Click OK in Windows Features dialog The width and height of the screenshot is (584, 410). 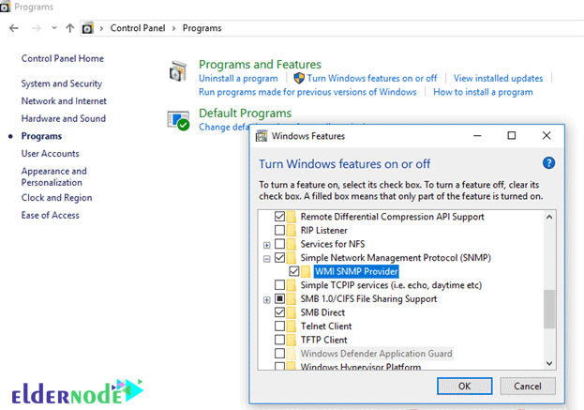[464, 386]
